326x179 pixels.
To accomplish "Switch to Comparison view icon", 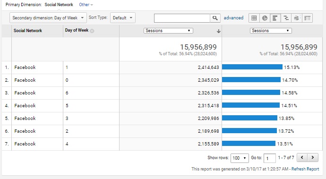I will click(286, 18).
